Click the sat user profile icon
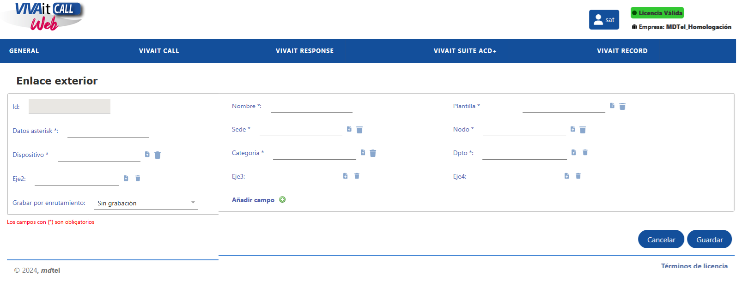The image size is (742, 282). click(x=603, y=20)
